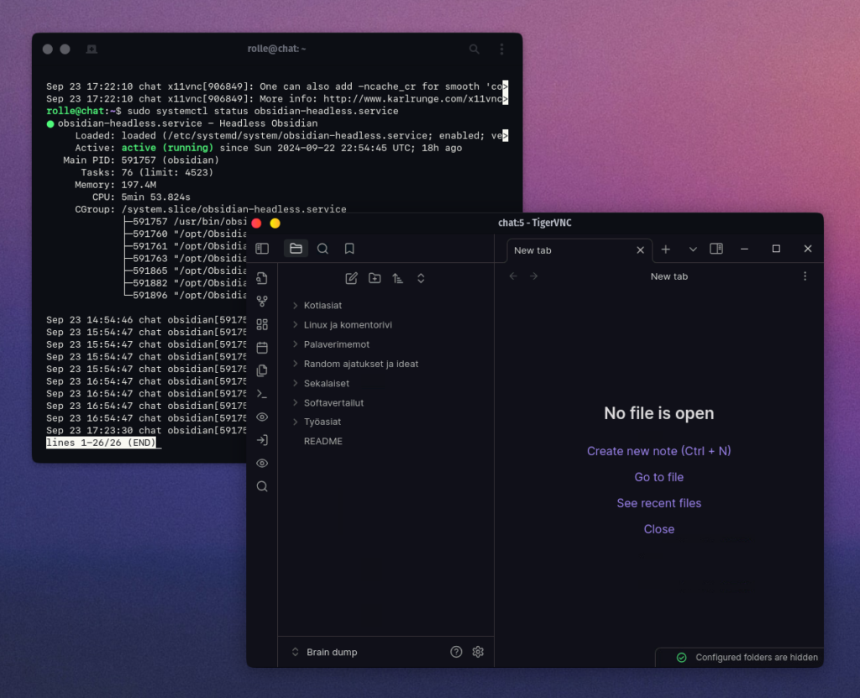860x698 pixels.
Task: Open the Files explorer tab icon
Action: coord(296,249)
